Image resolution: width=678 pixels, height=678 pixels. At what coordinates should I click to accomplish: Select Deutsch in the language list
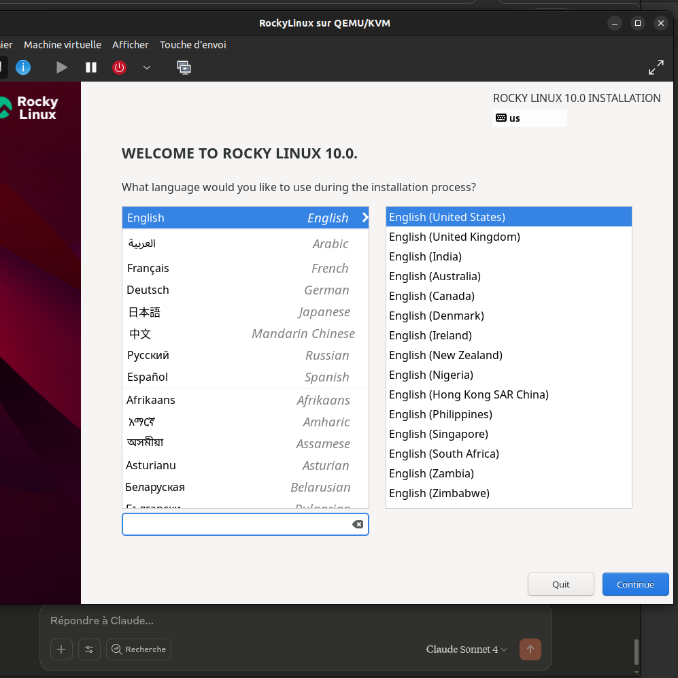[x=245, y=290]
